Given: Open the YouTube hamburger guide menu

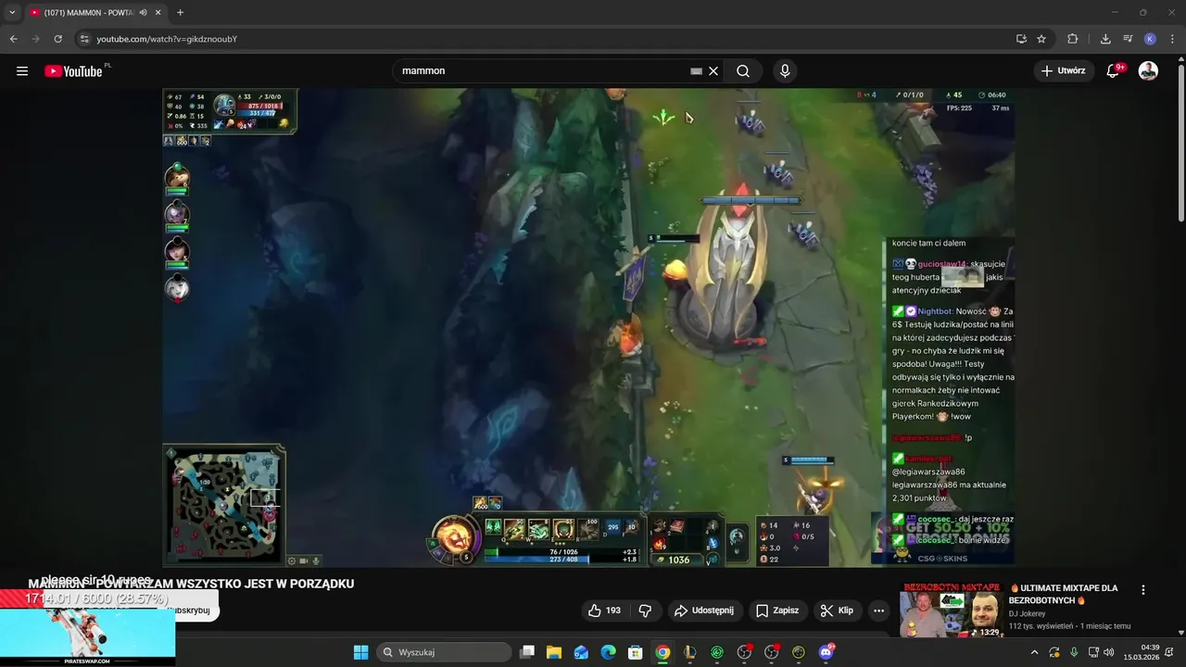Looking at the screenshot, I should 22,71.
